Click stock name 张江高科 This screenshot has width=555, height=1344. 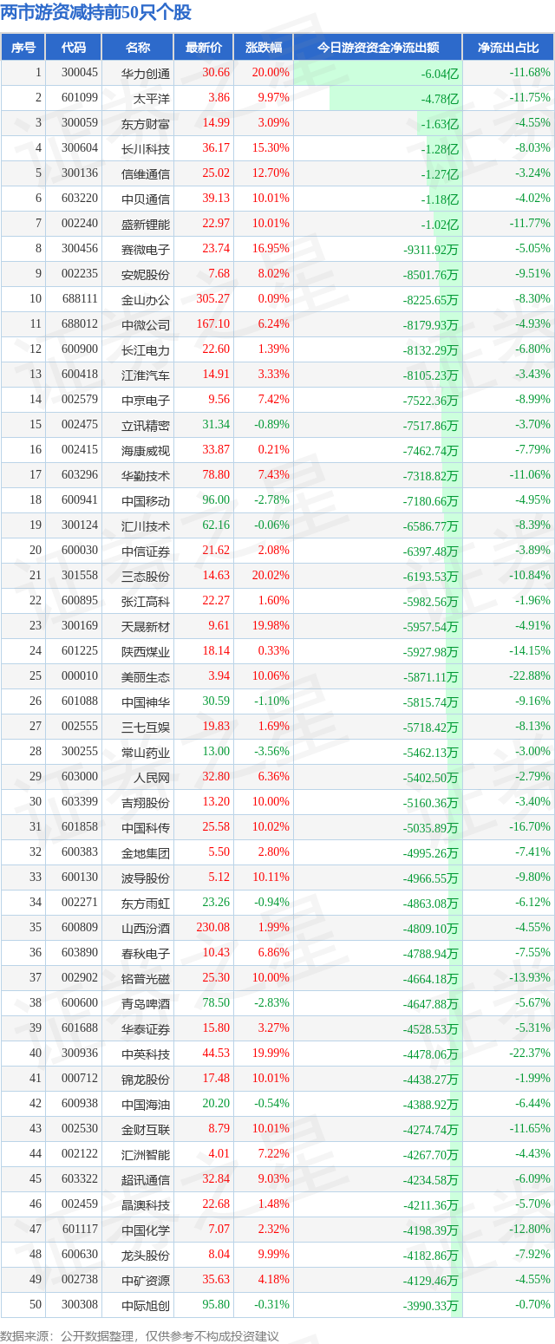147,601
